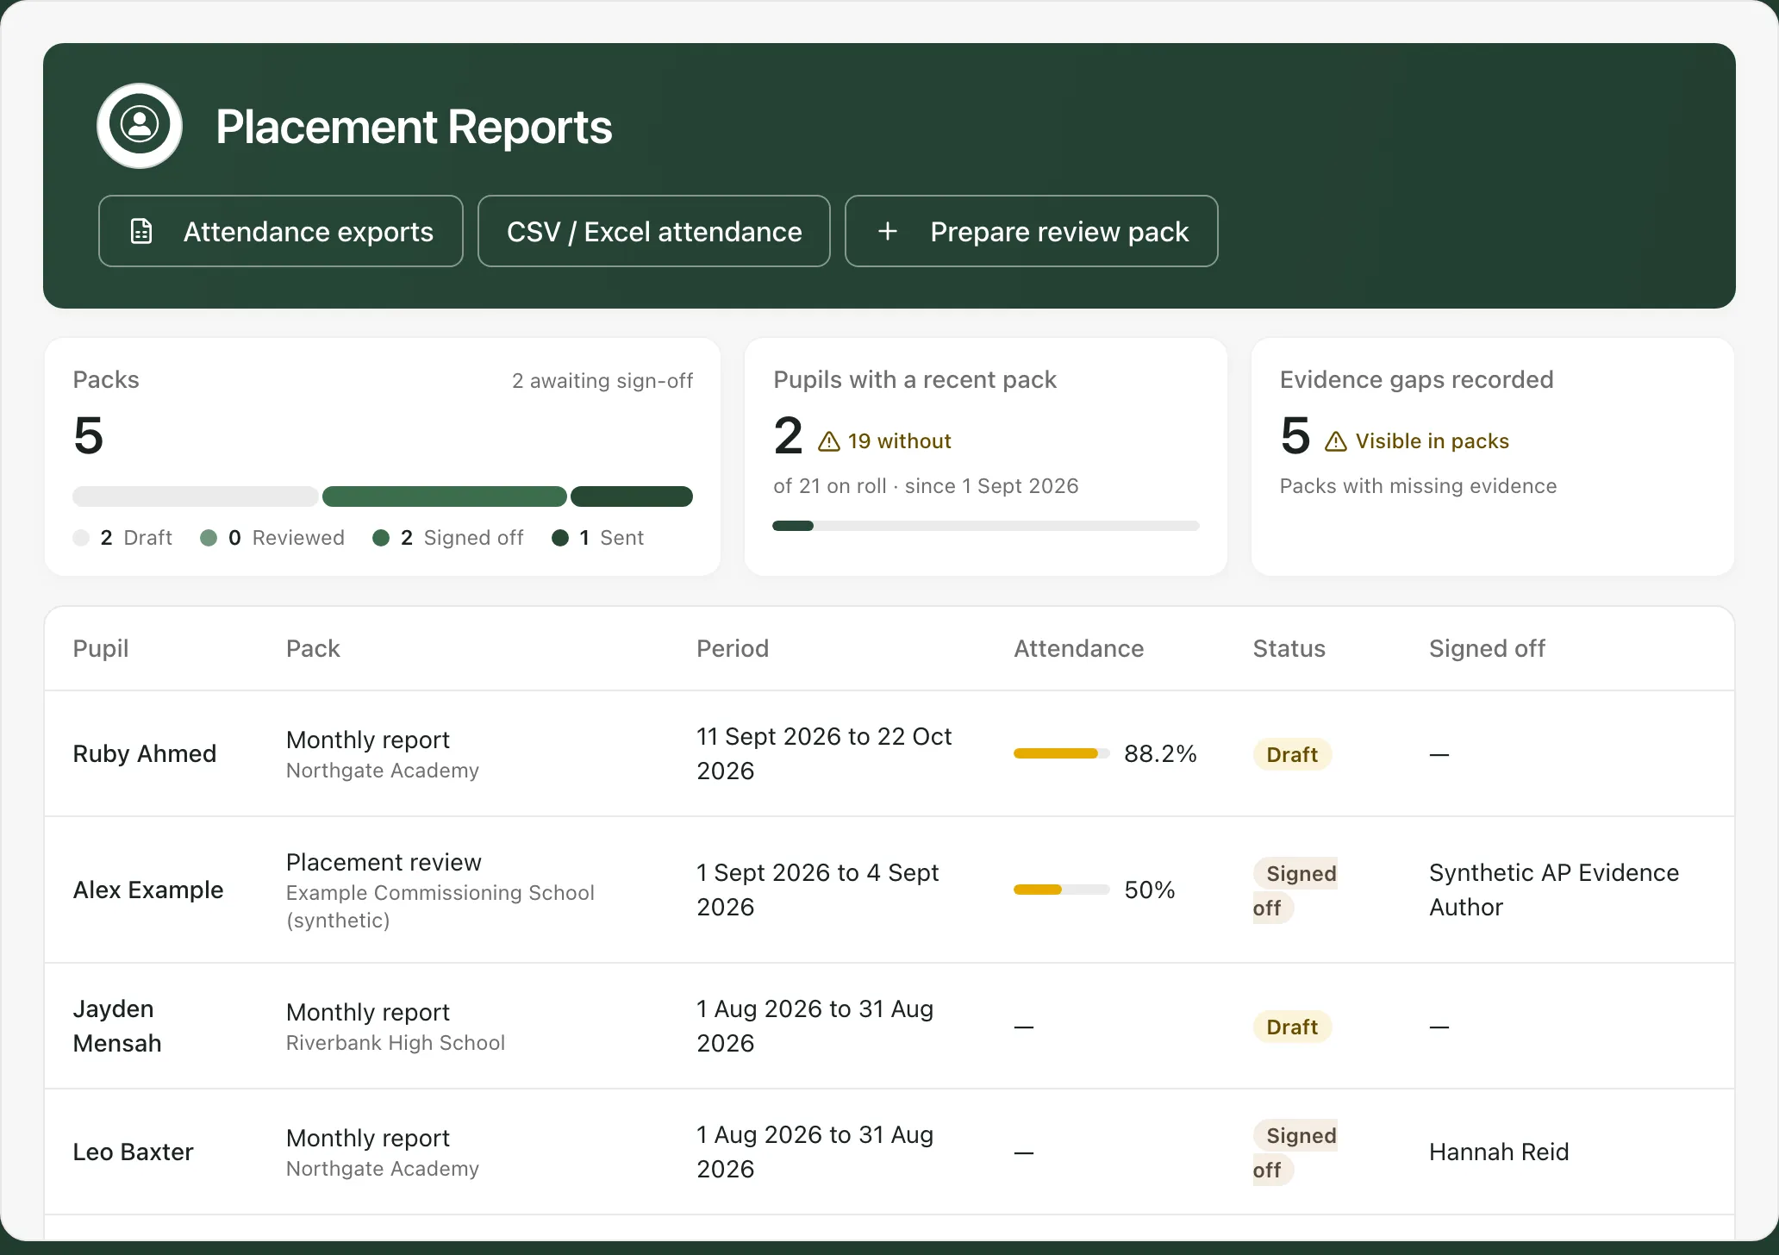
Task: Click the Signed off badge for Alex Example
Action: pyautogui.click(x=1295, y=890)
